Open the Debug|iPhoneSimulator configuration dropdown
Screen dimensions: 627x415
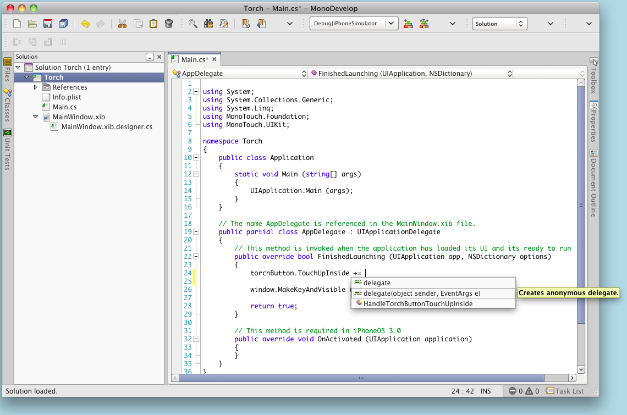pyautogui.click(x=354, y=24)
